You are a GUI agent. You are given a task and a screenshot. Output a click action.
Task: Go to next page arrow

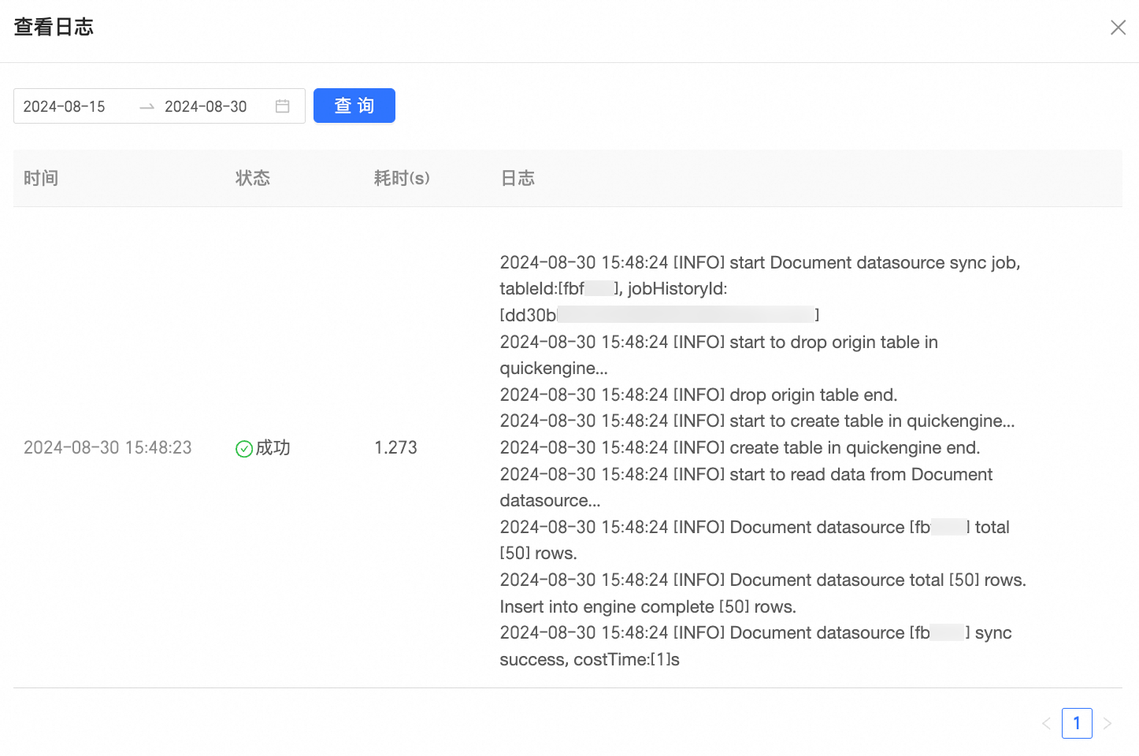1107,723
